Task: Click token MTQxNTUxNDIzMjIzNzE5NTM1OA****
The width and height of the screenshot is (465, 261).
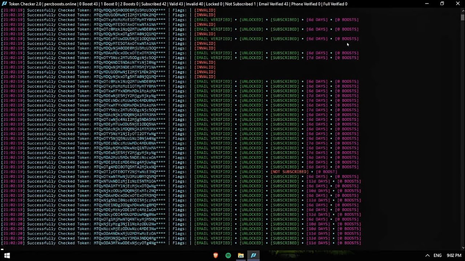Action: point(130,181)
